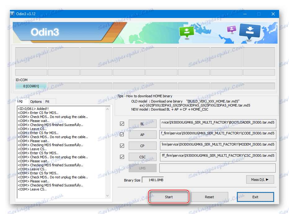Uncheck the AP file checkbox
289x214 pixels.
122,134
